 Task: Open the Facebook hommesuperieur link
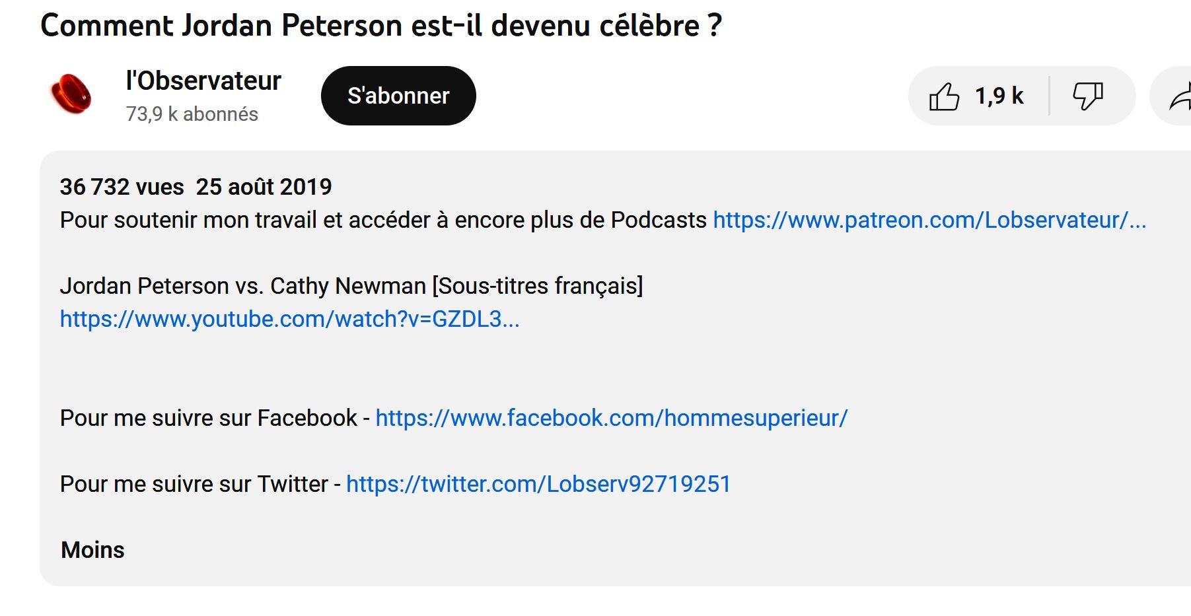611,418
